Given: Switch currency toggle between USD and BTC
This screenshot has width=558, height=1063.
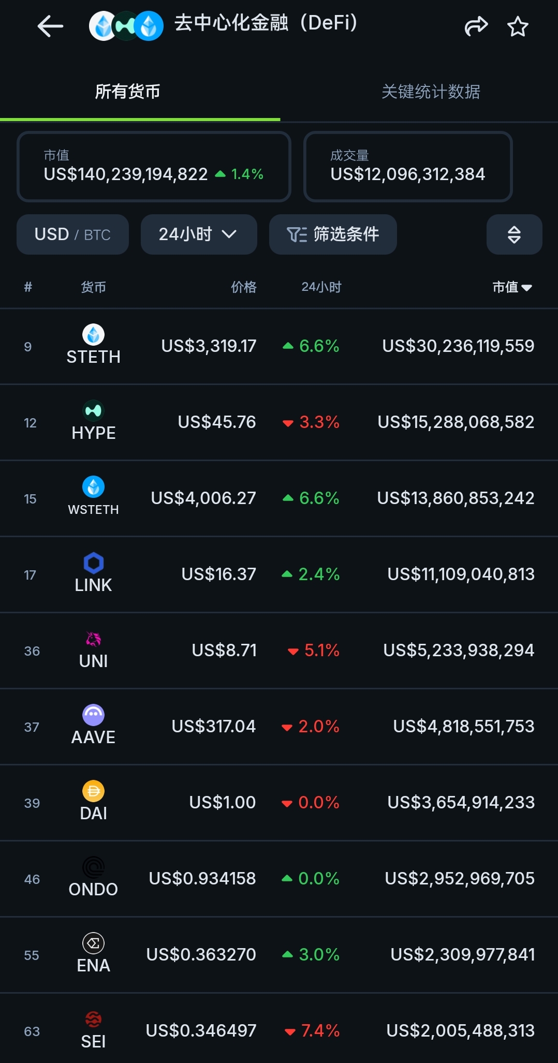Looking at the screenshot, I should click(x=72, y=234).
